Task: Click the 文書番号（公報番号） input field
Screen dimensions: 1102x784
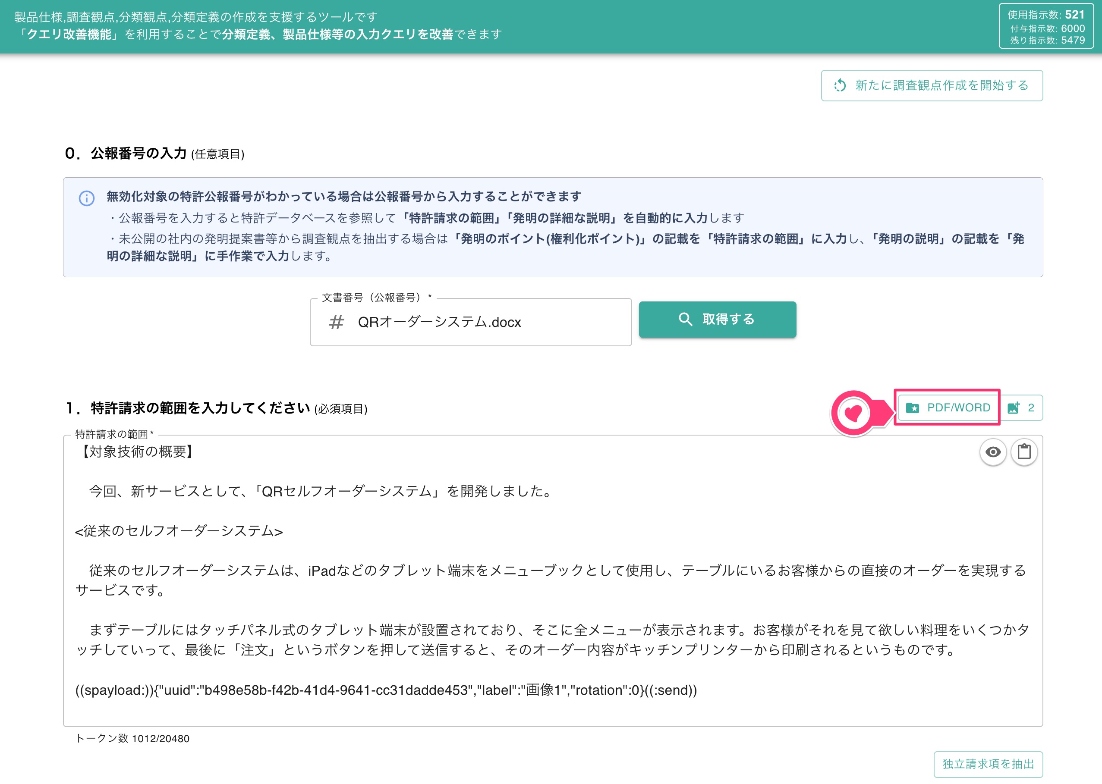Action: point(470,322)
